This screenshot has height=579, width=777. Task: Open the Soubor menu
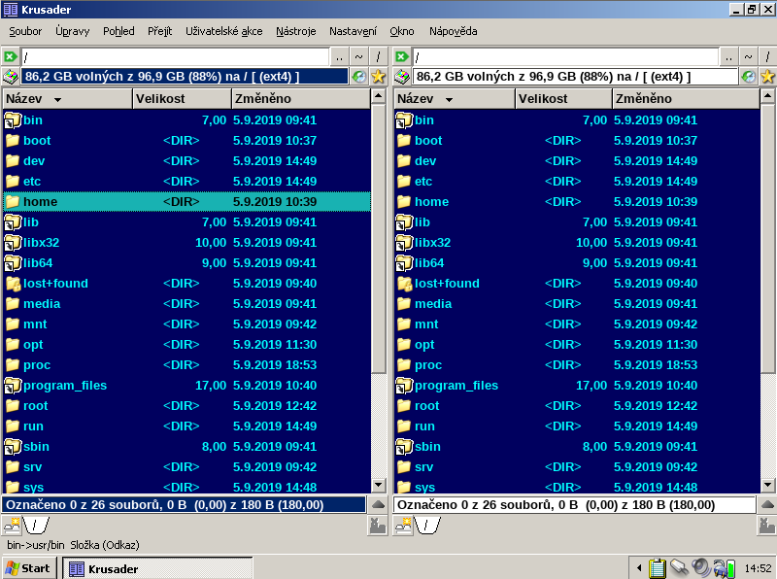pos(25,31)
